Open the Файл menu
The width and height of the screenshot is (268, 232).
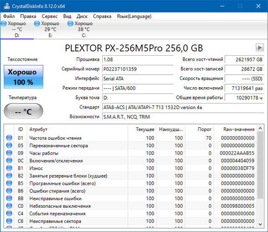[x=9, y=16]
